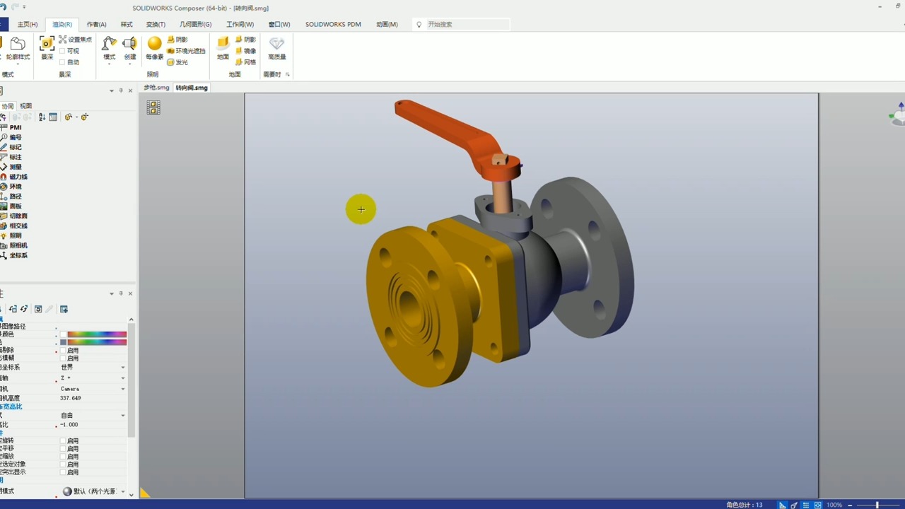Open the SOLIDWORKS PDM tab
905x509 pixels.
[x=333, y=24]
